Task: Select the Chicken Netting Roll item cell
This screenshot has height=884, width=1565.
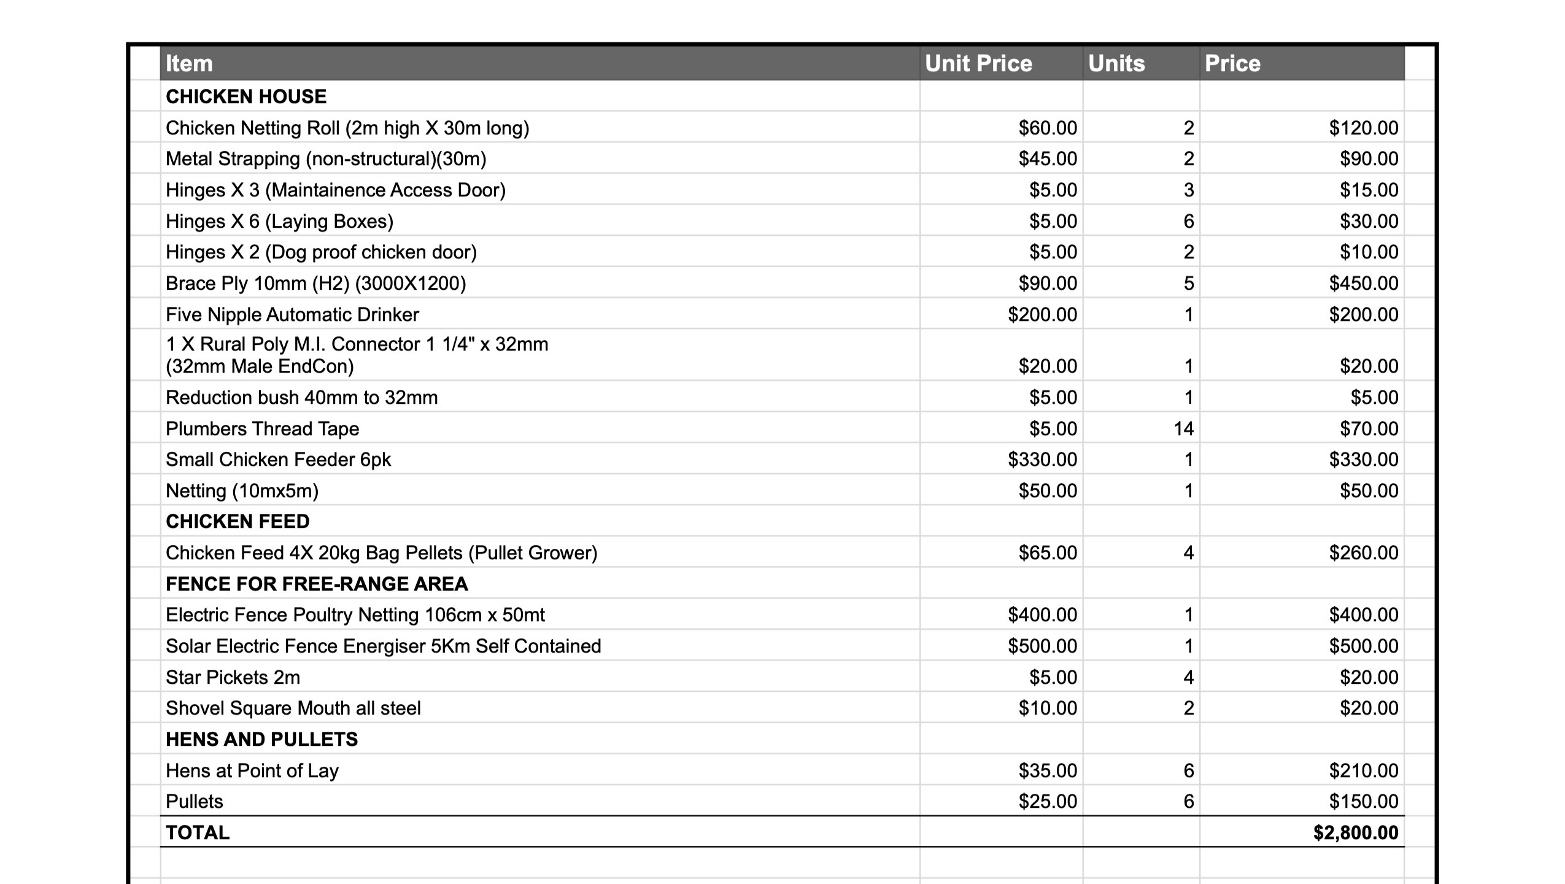Action: pyautogui.click(x=347, y=128)
